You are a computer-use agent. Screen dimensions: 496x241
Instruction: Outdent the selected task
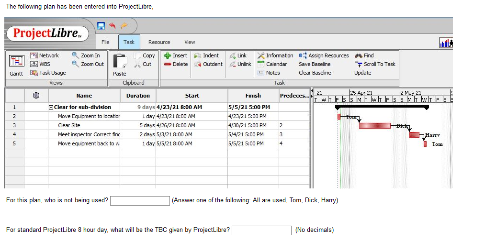(x=208, y=64)
